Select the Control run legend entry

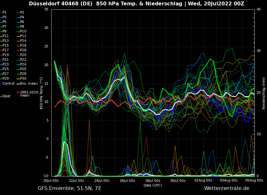8,84
